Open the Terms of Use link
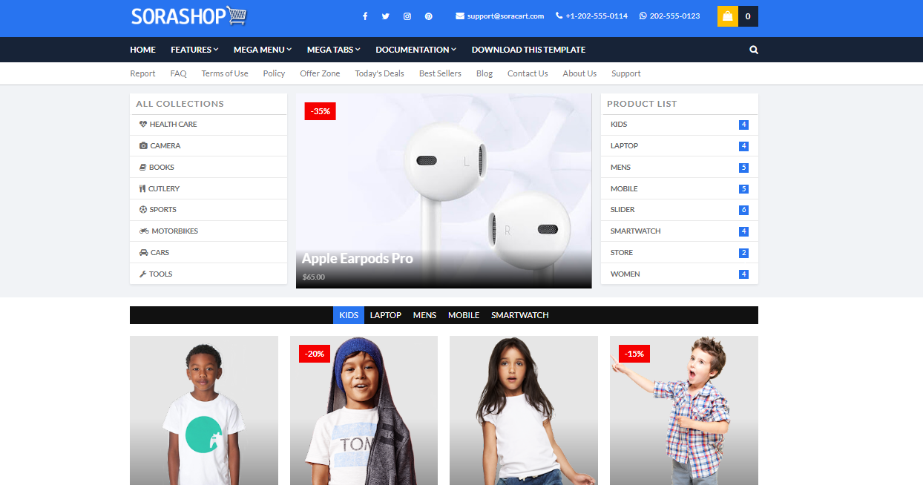 225,73
